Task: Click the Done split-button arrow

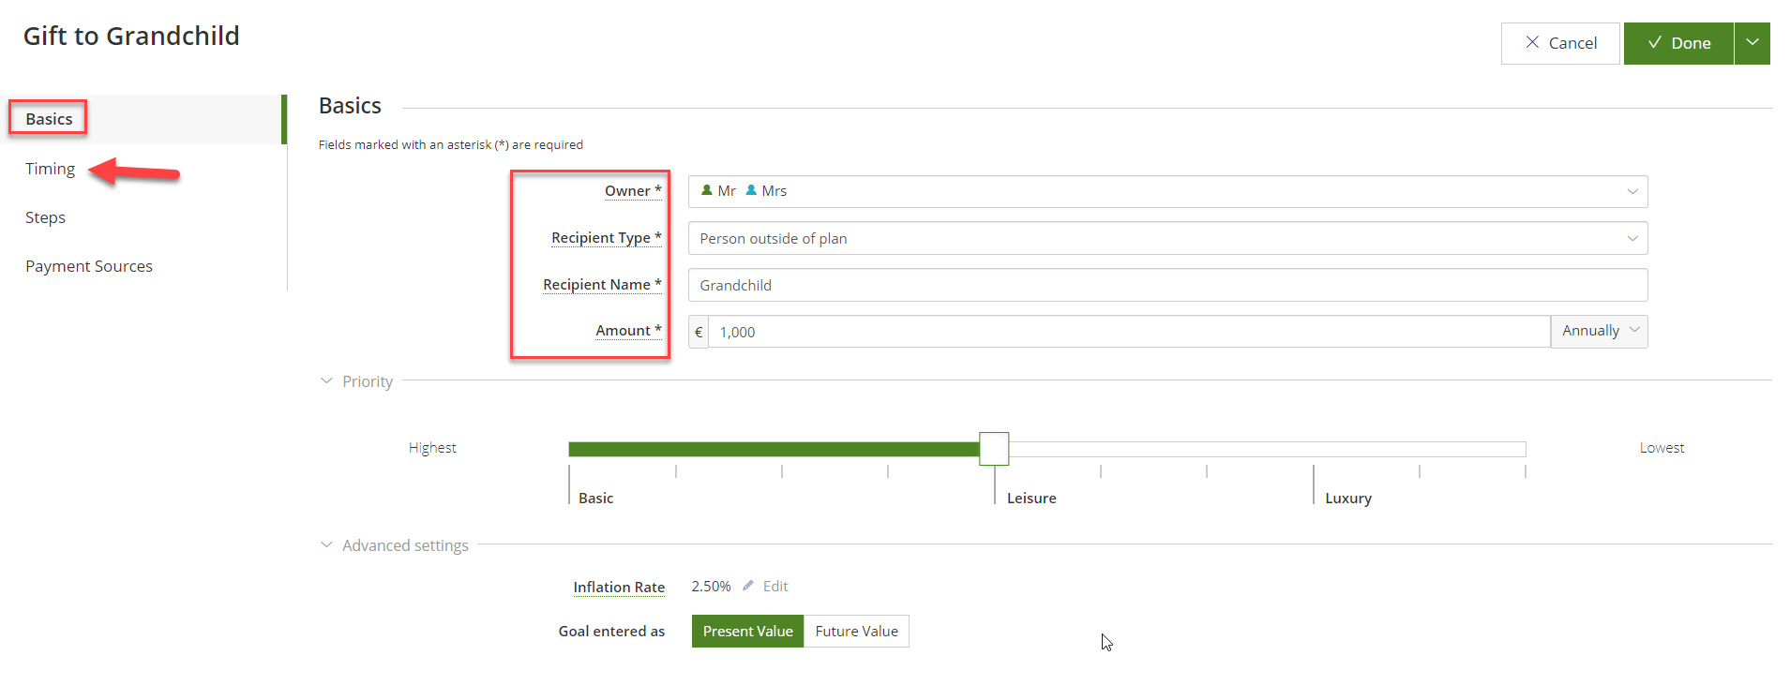Action: pos(1752,43)
